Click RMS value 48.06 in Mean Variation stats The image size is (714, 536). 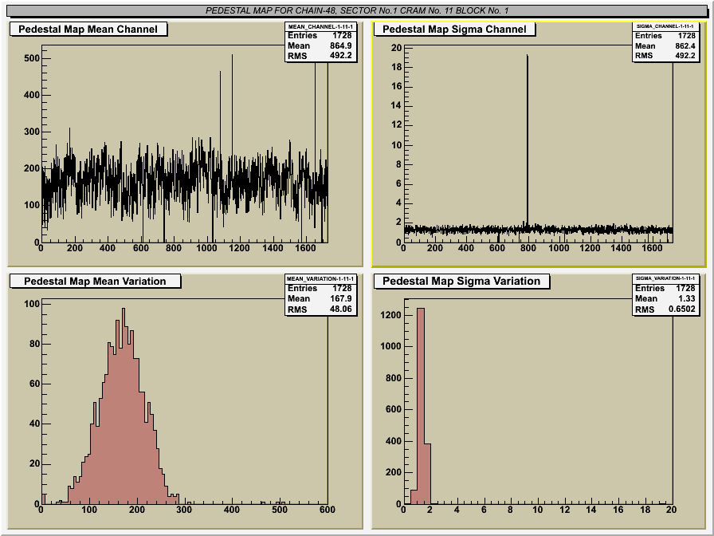tap(340, 309)
